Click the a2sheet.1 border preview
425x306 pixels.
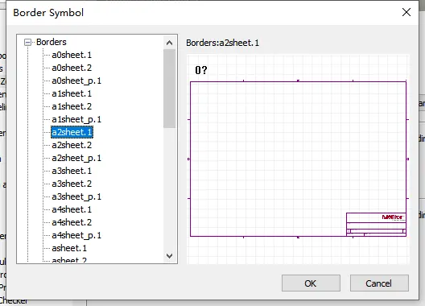pos(298,159)
